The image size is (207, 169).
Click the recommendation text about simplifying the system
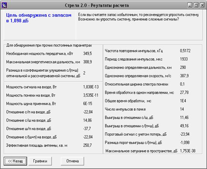pyautogui.click(x=138, y=17)
